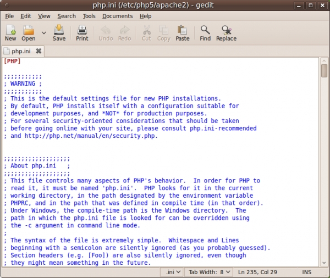The image size is (330, 278).
Task: Open the Help menu
Action: click(145, 16)
